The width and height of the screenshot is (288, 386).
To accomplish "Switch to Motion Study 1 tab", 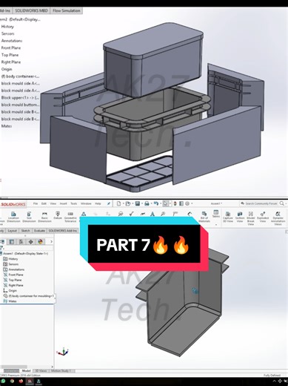I will click(x=61, y=370).
